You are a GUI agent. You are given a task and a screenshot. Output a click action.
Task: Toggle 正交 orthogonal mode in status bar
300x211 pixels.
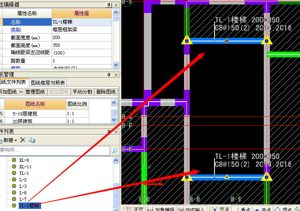click(x=135, y=209)
